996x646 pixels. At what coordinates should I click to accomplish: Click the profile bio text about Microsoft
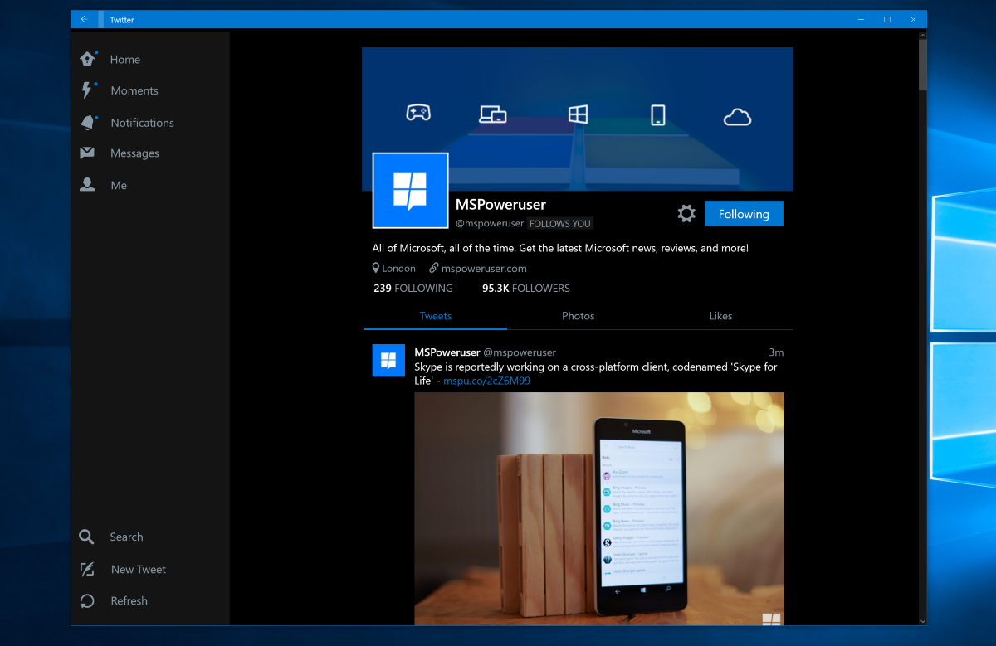560,248
